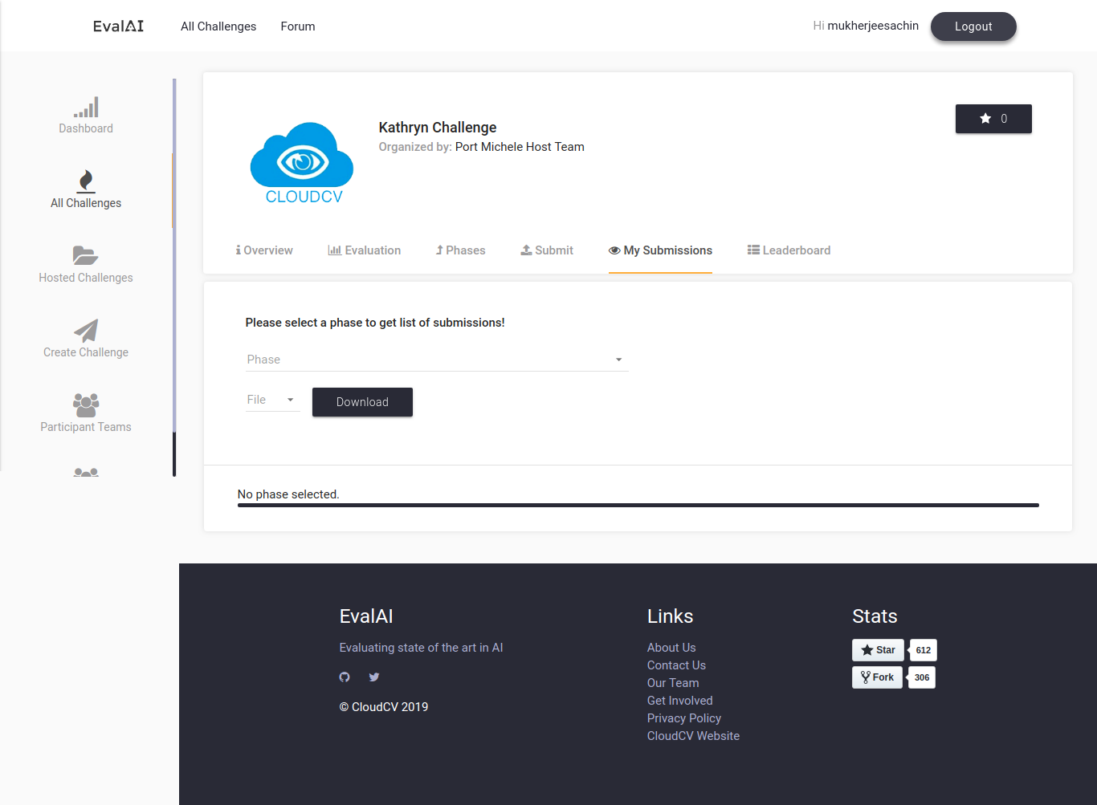The image size is (1097, 805).
Task: Click the GitHub Fork button in Stats
Action: coord(877,677)
